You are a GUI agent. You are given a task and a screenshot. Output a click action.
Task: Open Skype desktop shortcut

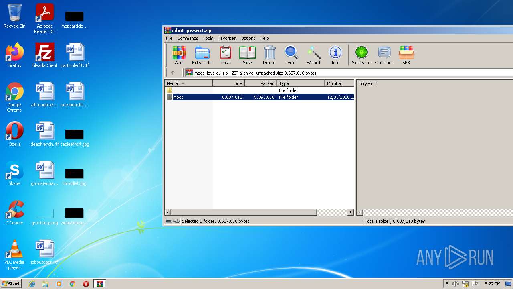[x=14, y=173]
